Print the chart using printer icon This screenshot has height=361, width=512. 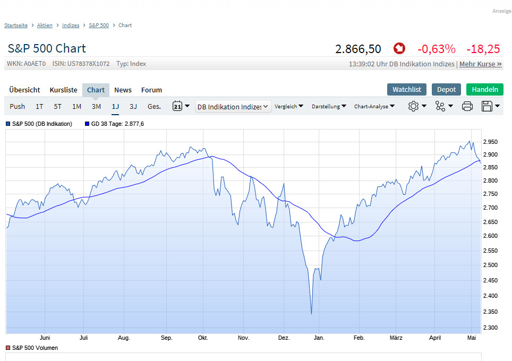click(x=467, y=106)
